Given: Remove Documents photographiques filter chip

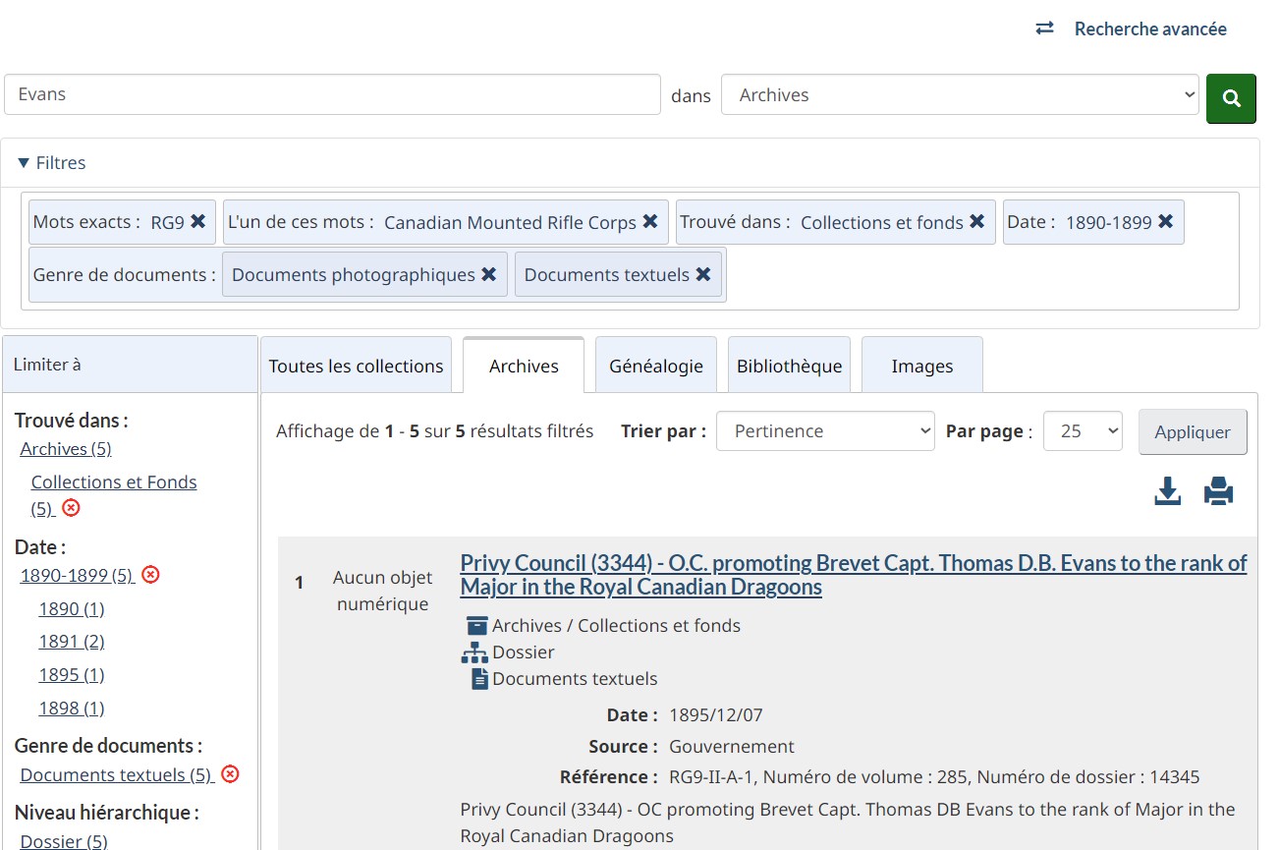Looking at the screenshot, I should pyautogui.click(x=488, y=275).
